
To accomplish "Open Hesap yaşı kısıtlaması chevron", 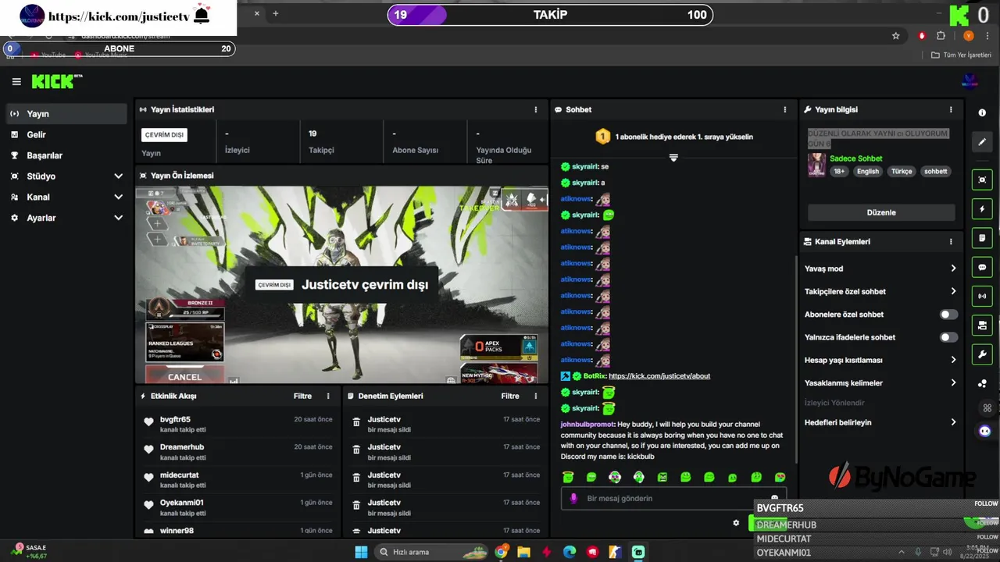I will [953, 360].
